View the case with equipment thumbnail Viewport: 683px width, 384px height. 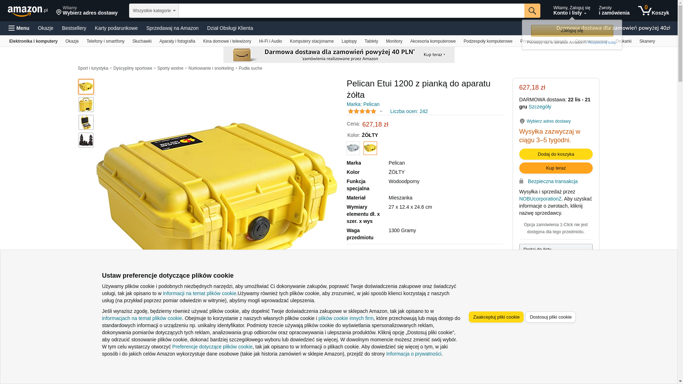(x=86, y=122)
